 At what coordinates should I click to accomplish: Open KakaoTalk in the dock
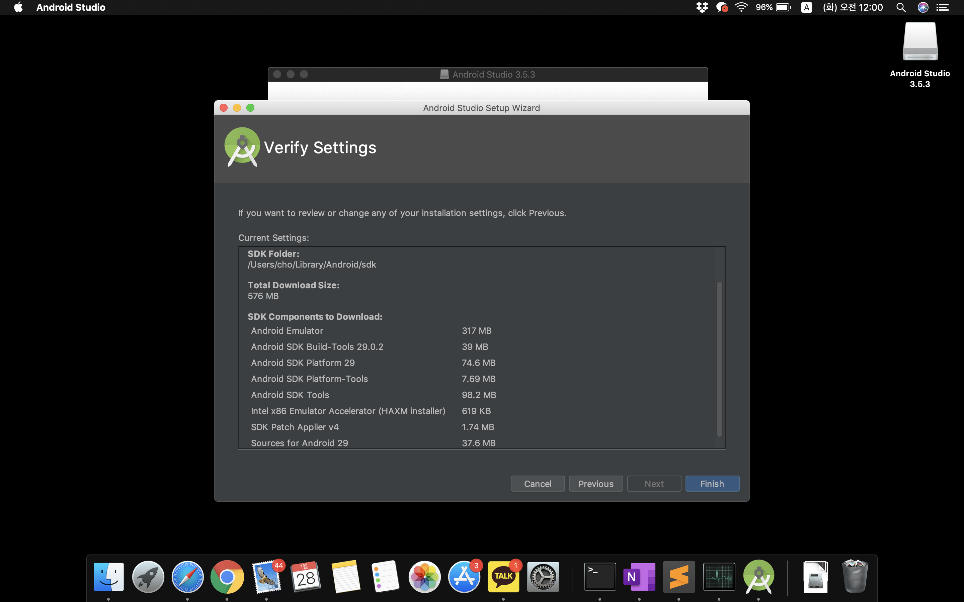click(x=503, y=577)
